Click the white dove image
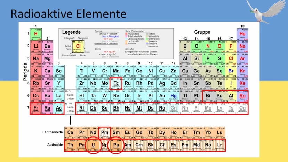 (x=266, y=11)
